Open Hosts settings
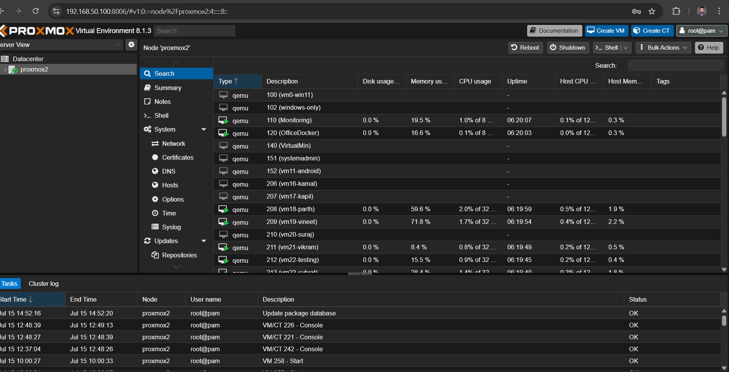Screen dimensions: 729x372 pyautogui.click(x=176, y=185)
